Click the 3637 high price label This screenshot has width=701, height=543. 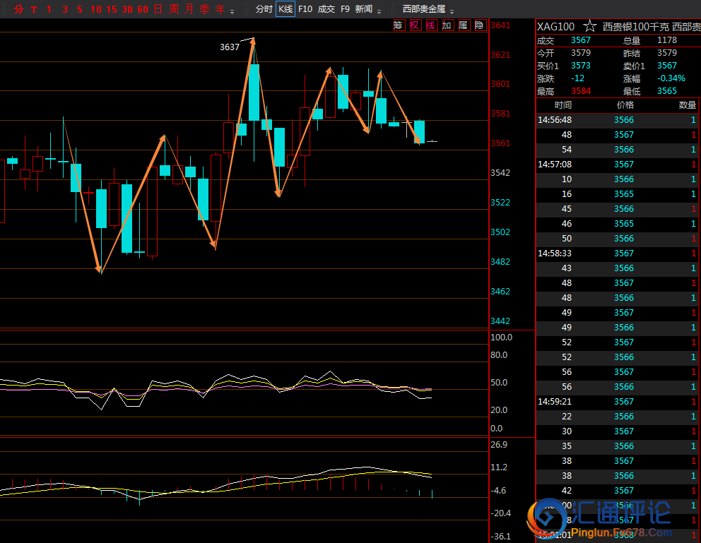230,47
